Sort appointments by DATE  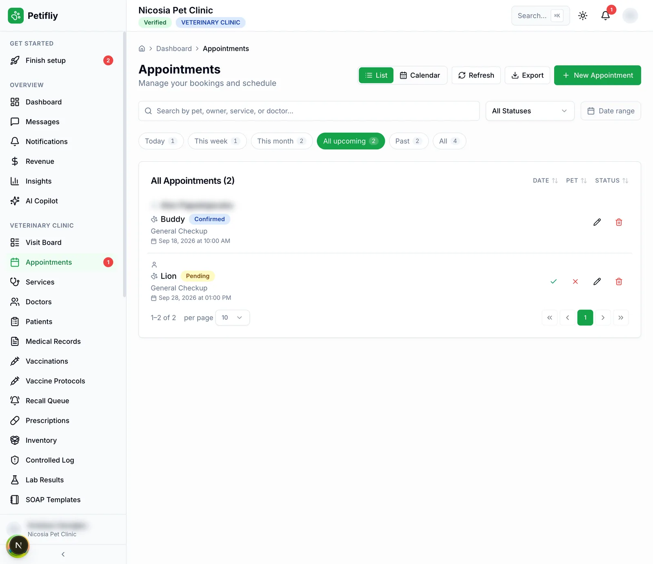(545, 181)
